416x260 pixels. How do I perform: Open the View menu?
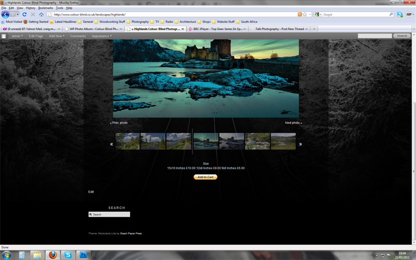pyautogui.click(x=20, y=8)
